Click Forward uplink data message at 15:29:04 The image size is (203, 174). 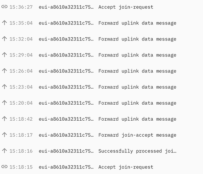click(x=137, y=55)
